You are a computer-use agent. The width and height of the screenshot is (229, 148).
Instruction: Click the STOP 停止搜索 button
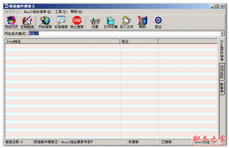[77, 22]
